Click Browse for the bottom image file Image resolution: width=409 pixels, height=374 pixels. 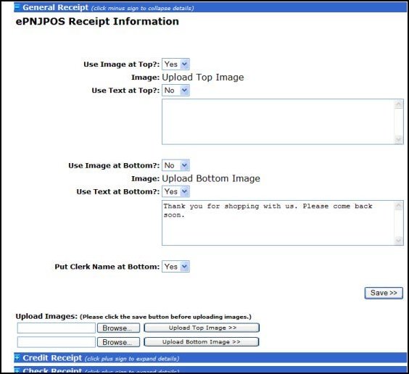pos(118,342)
